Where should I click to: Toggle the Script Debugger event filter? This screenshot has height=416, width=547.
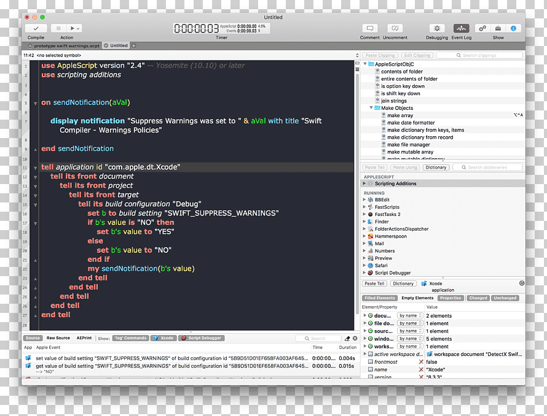[202, 338]
